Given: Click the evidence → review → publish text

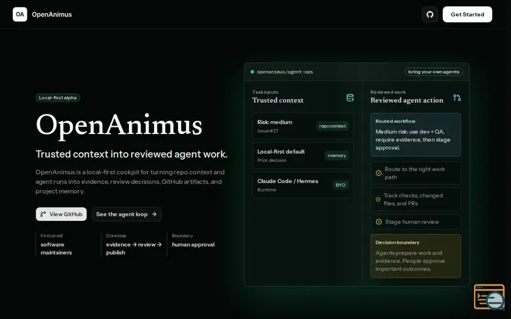Looking at the screenshot, I should [134, 248].
